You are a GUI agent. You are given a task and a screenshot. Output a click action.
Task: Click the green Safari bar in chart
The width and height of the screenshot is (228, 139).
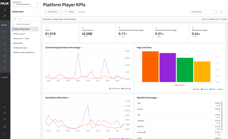tap(185, 70)
